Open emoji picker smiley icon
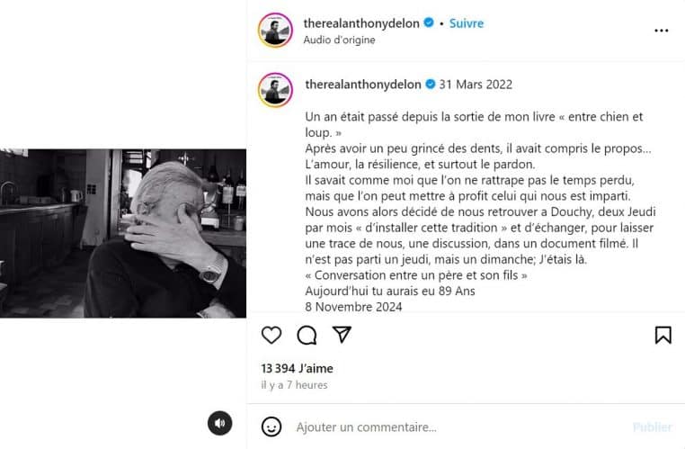 click(x=271, y=427)
